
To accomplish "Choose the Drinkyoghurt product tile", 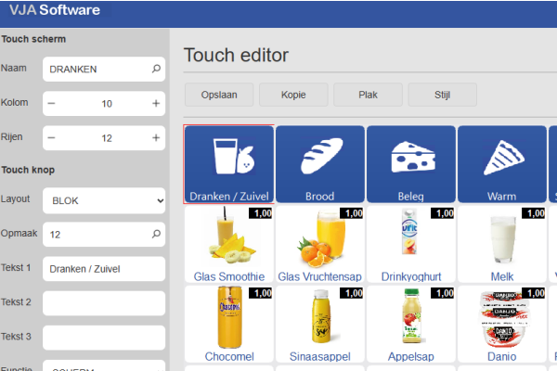I will [x=410, y=244].
